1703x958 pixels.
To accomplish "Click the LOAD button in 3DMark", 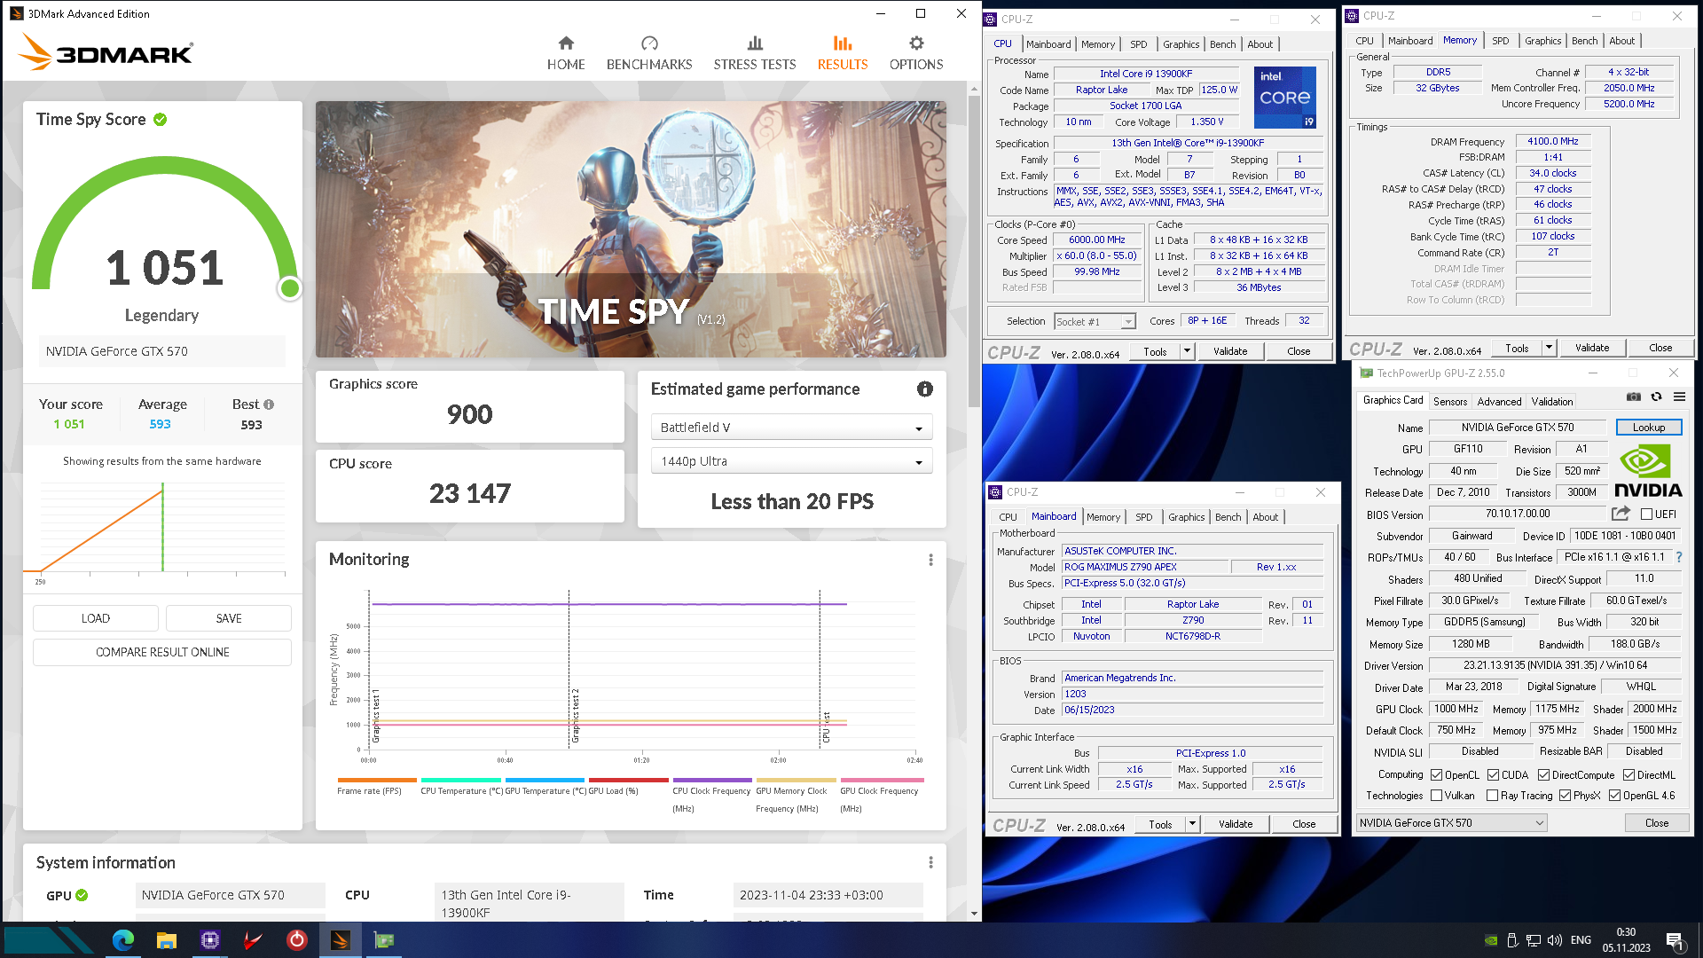I will coord(96,618).
